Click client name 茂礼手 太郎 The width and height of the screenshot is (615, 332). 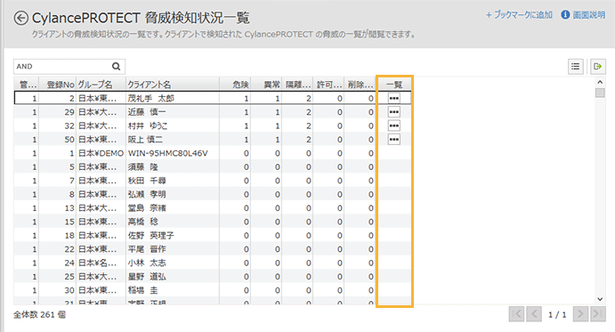pos(150,98)
